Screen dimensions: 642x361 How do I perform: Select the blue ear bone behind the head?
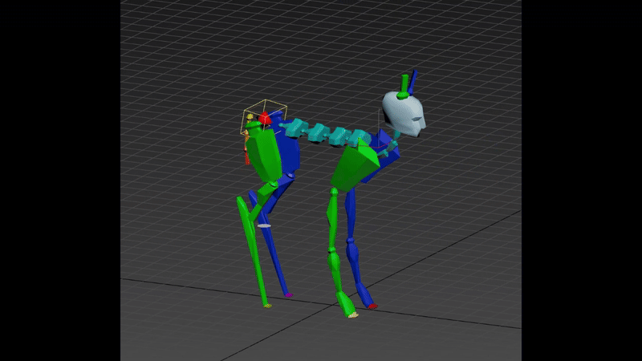pyautogui.click(x=413, y=80)
